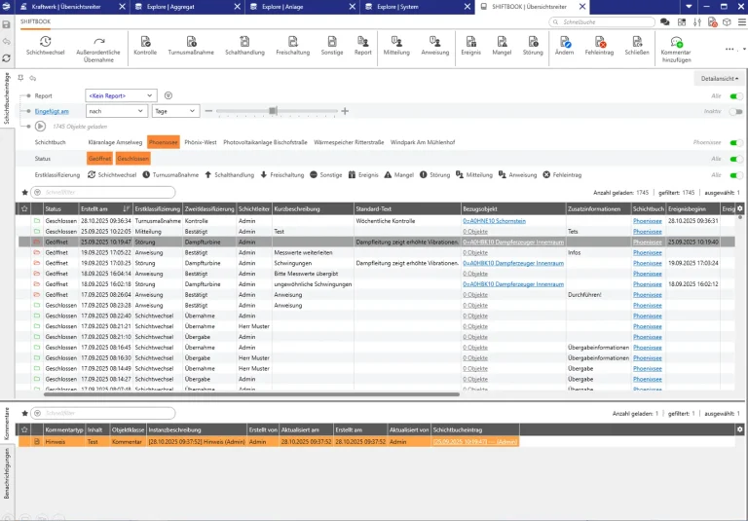
Task: Create a Schalthandlung entry
Action: click(244, 42)
